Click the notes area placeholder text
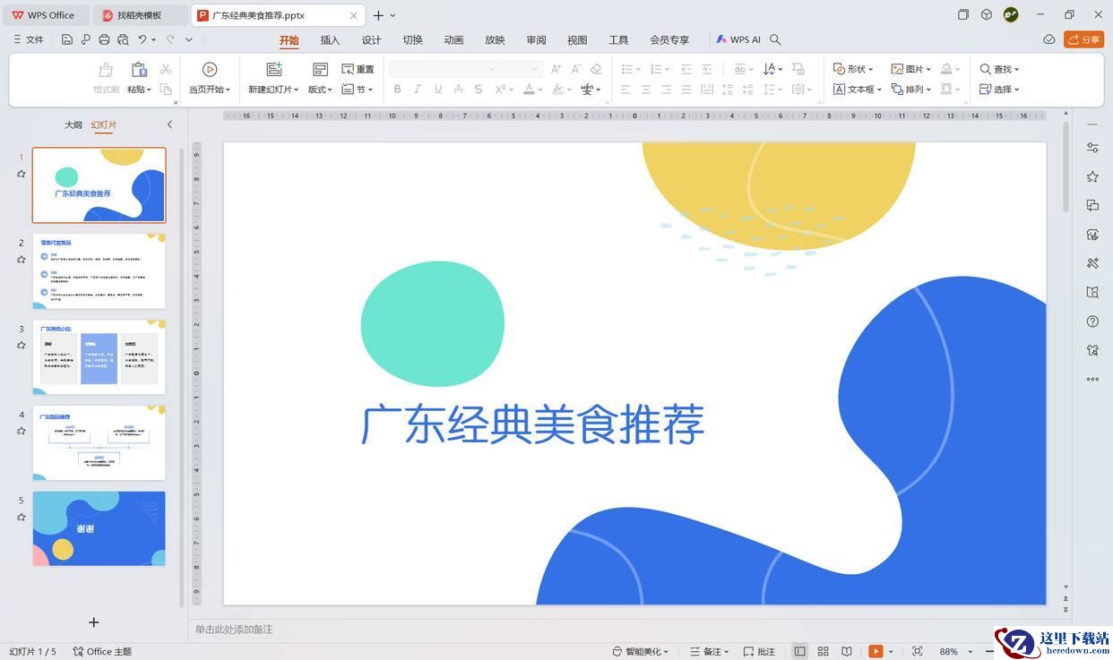The image size is (1113, 660). pos(234,630)
